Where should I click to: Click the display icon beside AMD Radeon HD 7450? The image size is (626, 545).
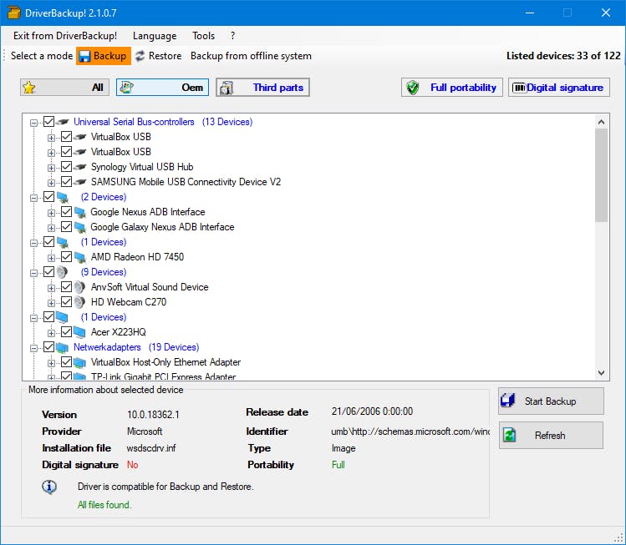coord(80,258)
